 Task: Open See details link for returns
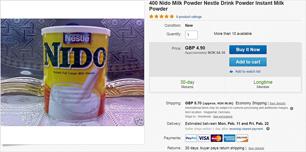pyautogui.click(x=256, y=148)
